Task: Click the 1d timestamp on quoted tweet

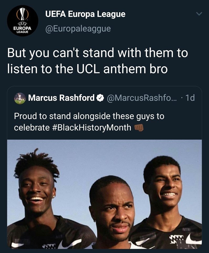Action: (190, 98)
